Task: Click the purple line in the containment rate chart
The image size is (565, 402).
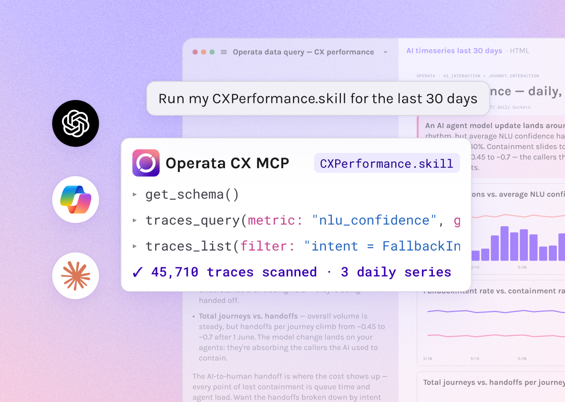Action: (496, 312)
